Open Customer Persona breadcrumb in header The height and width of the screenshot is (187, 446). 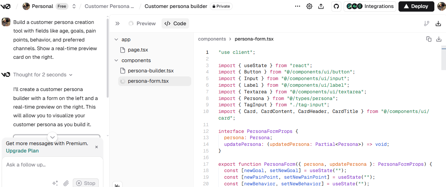tap(109, 6)
